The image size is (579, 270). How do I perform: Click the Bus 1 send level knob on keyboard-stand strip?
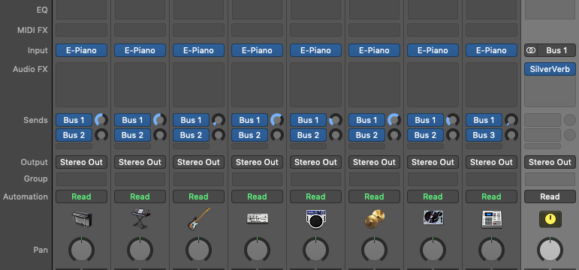(x=160, y=120)
